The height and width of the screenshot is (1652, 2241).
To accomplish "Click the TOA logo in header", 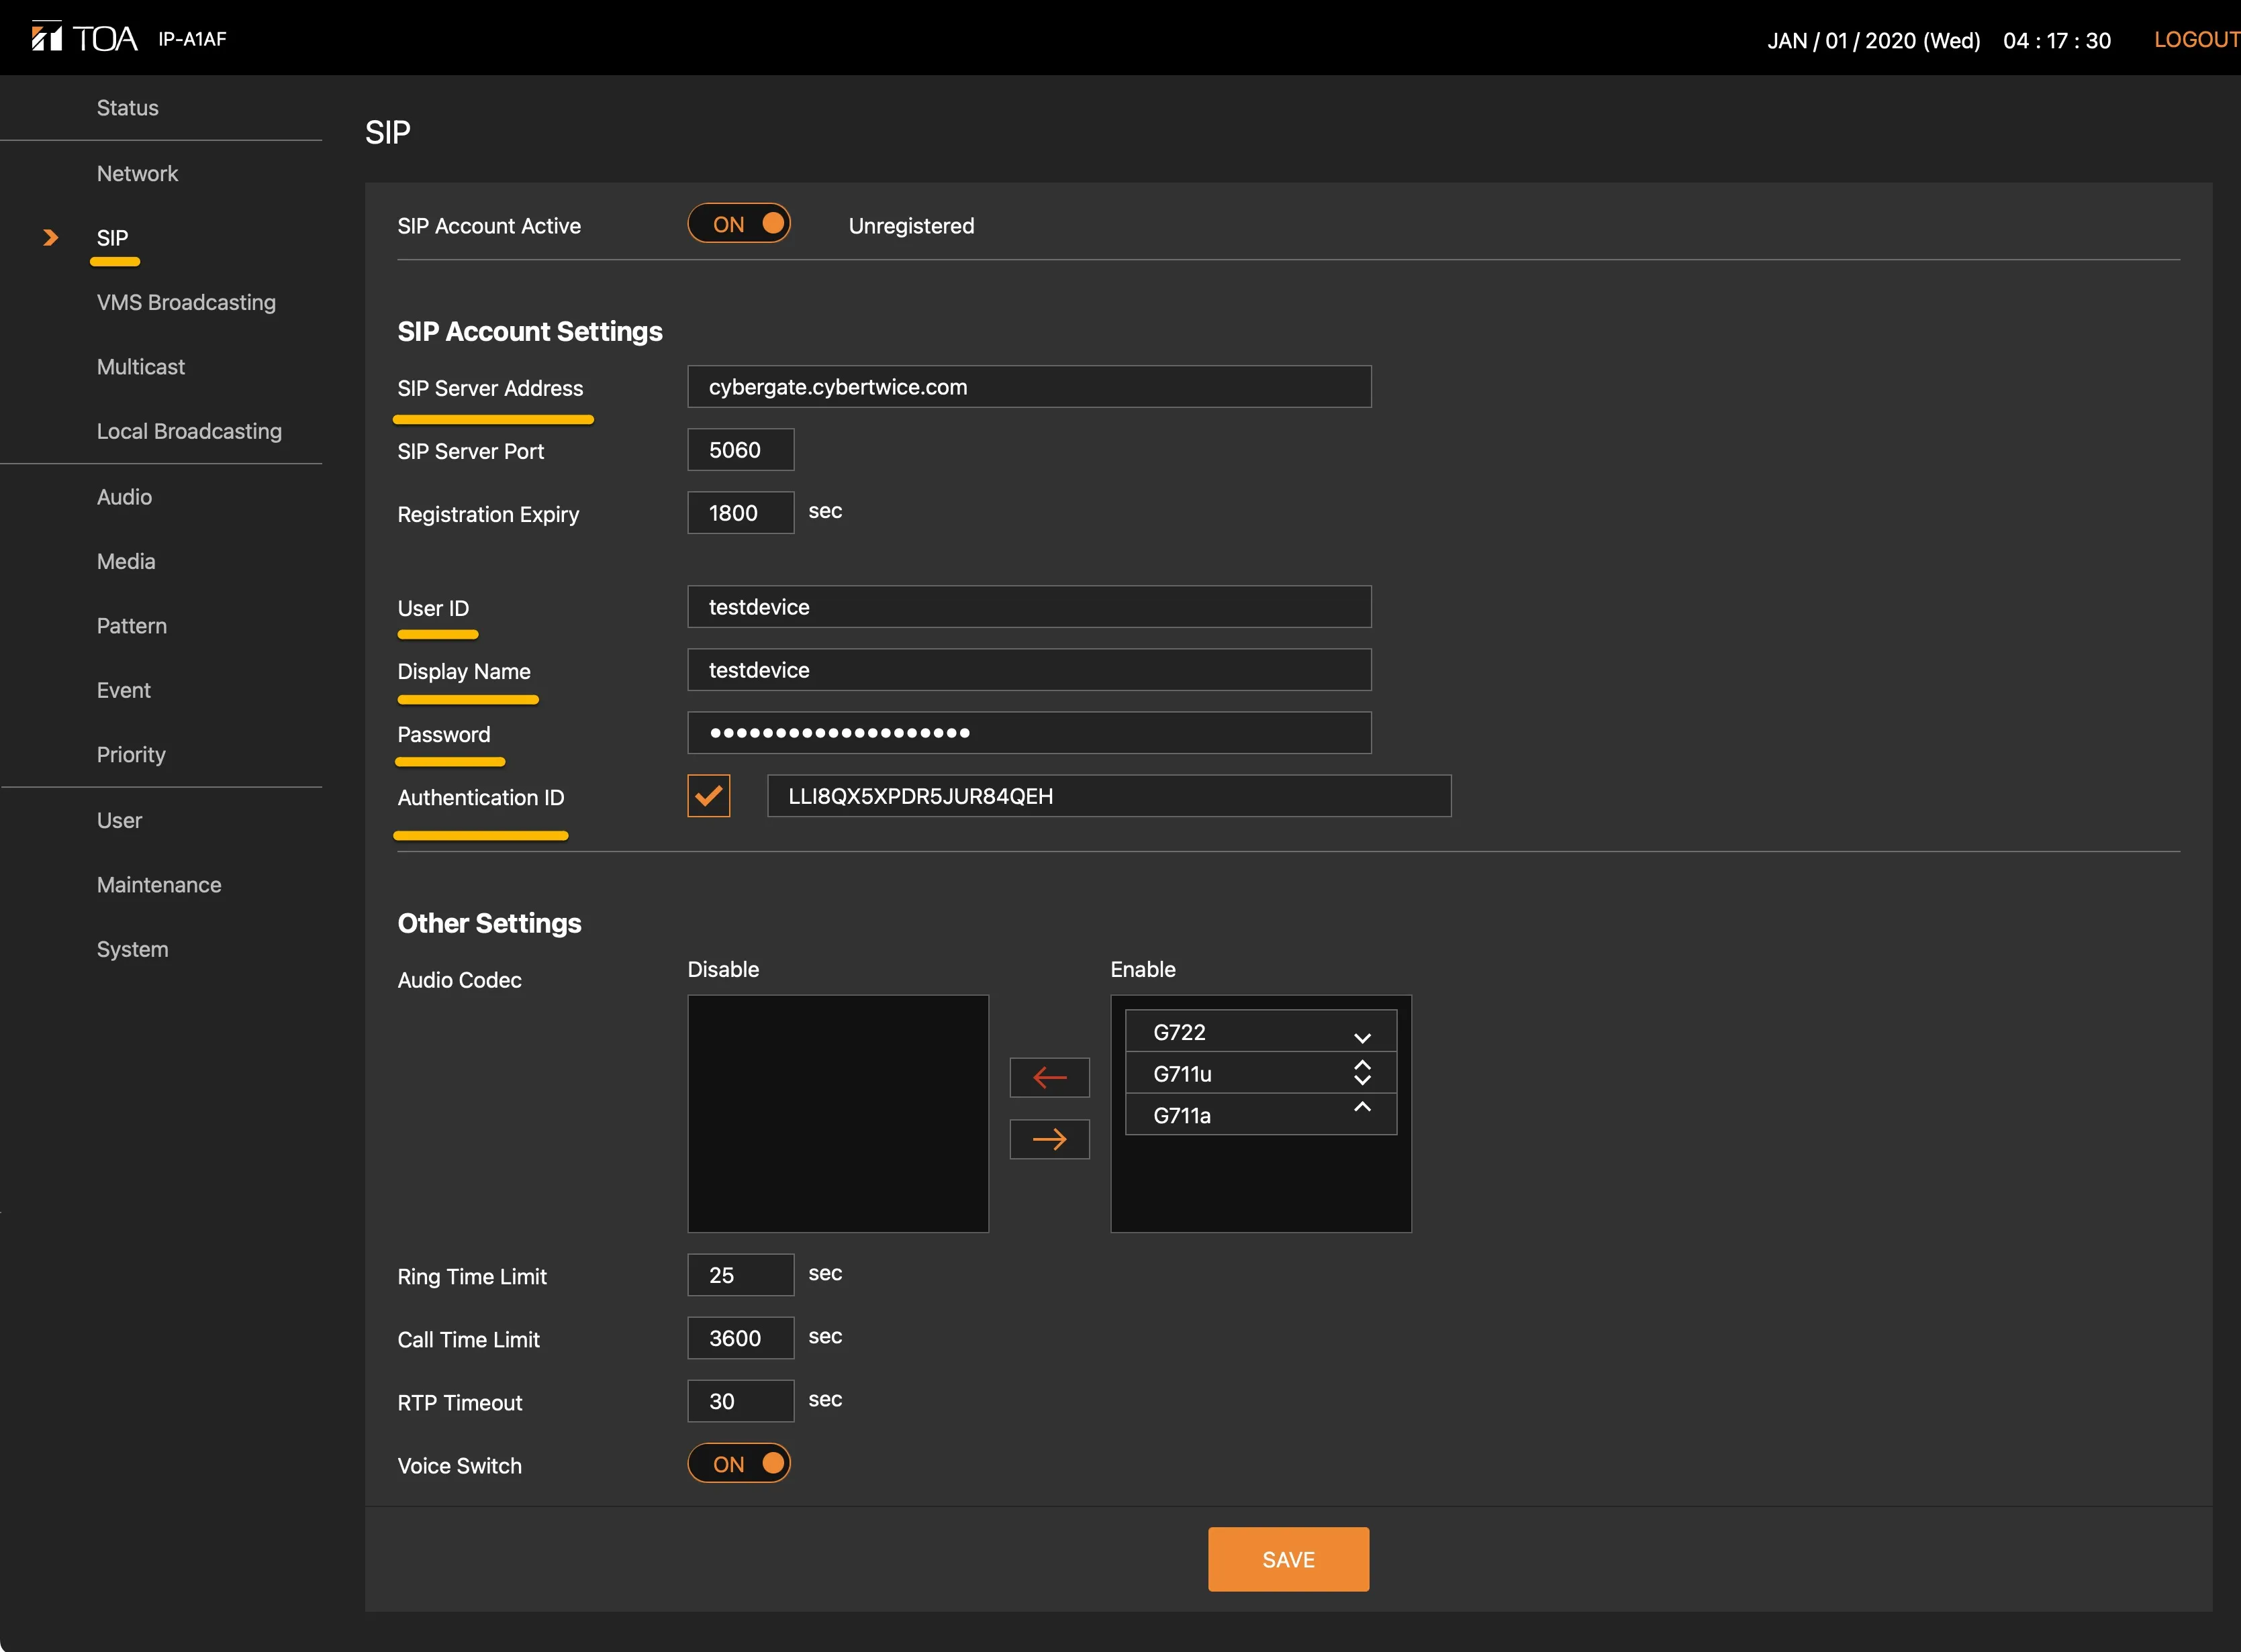I will (84, 38).
